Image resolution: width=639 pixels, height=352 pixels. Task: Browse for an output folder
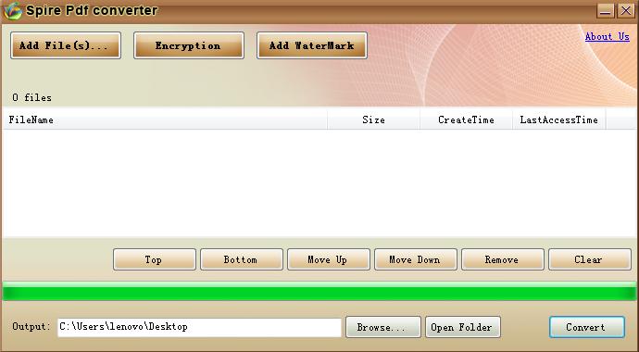point(383,327)
